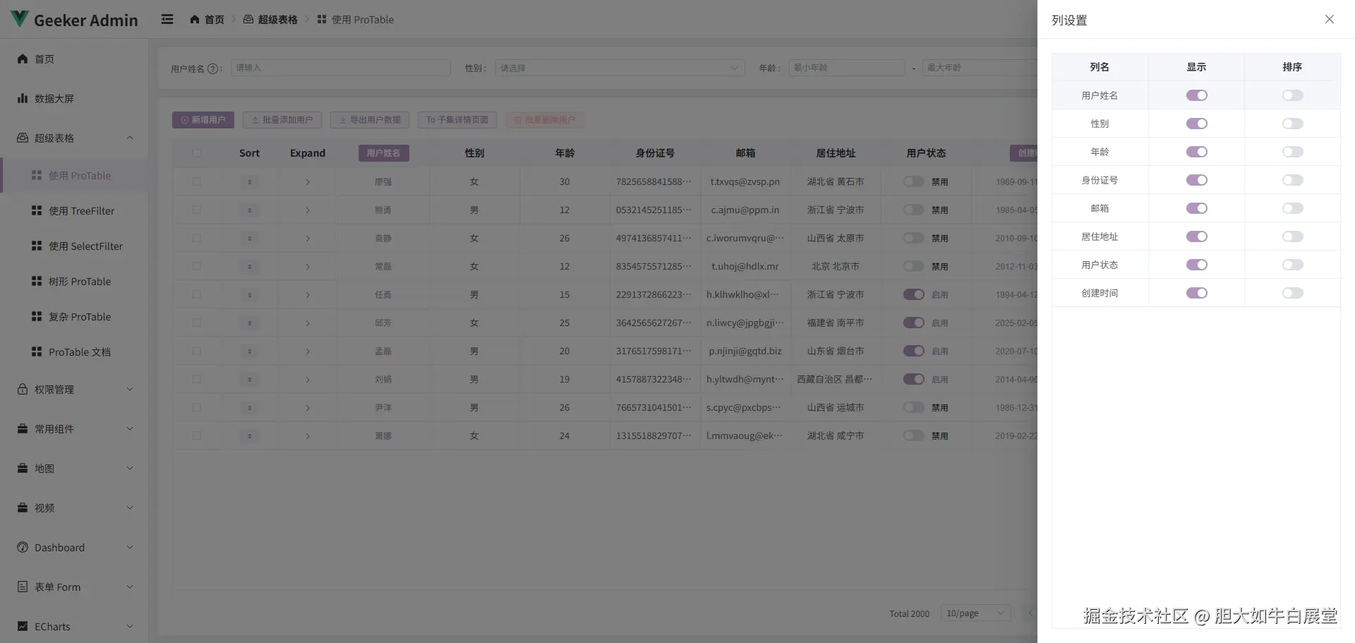Click the 首页 home icon in sidebar

point(23,59)
